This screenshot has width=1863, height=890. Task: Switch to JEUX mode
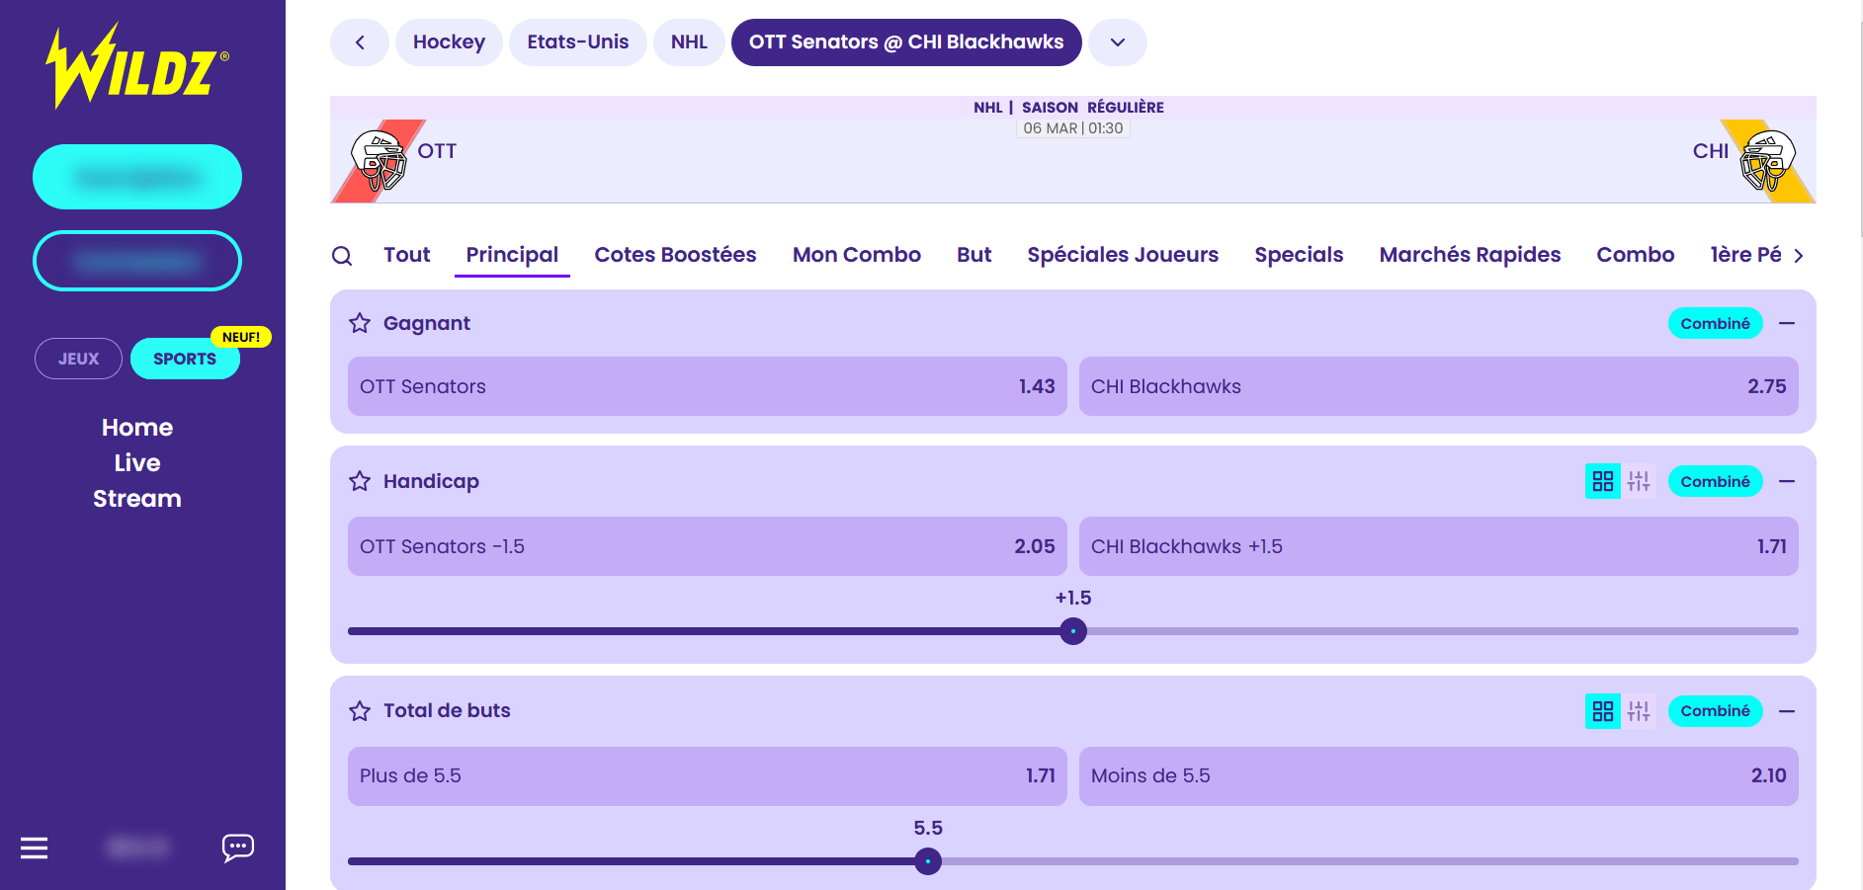pos(78,359)
